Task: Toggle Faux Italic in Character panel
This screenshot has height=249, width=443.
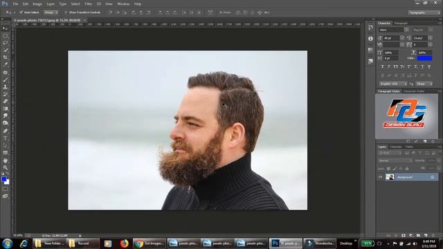Action: coord(389,66)
